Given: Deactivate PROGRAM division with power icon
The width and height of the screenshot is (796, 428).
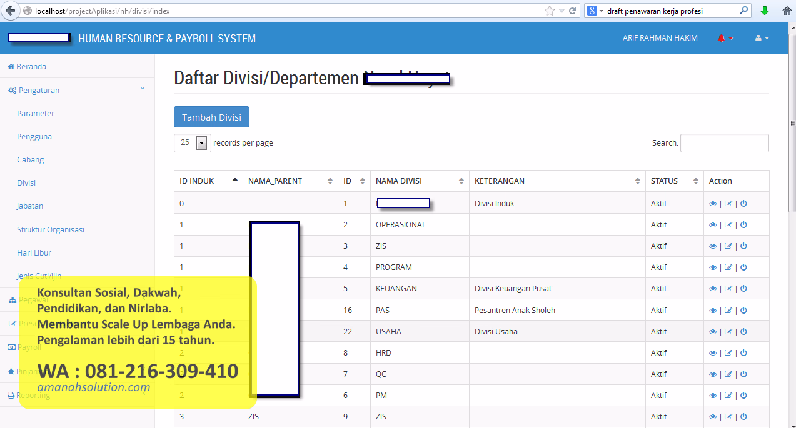Looking at the screenshot, I should (743, 267).
